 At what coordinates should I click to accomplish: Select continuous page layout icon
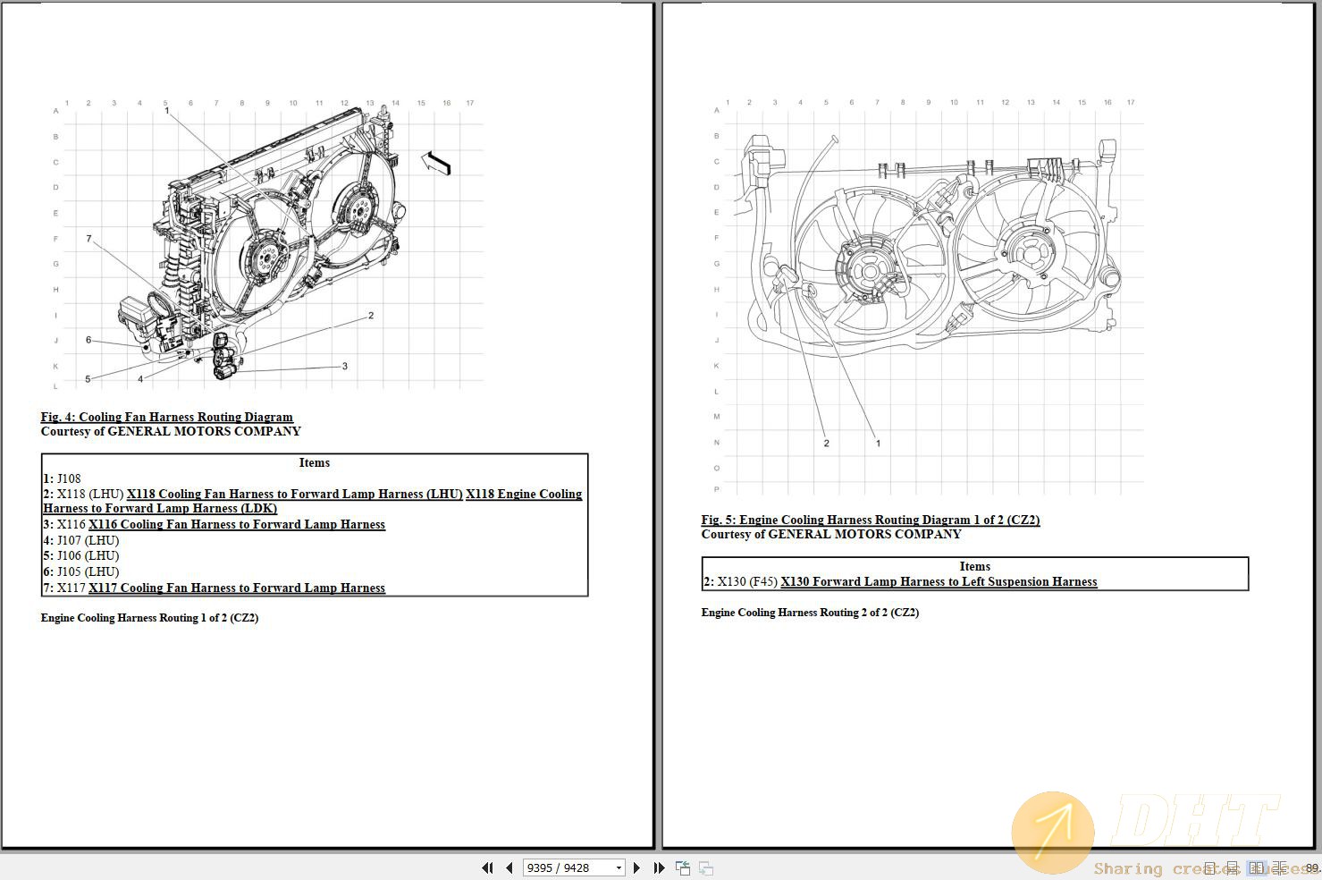click(x=1233, y=868)
